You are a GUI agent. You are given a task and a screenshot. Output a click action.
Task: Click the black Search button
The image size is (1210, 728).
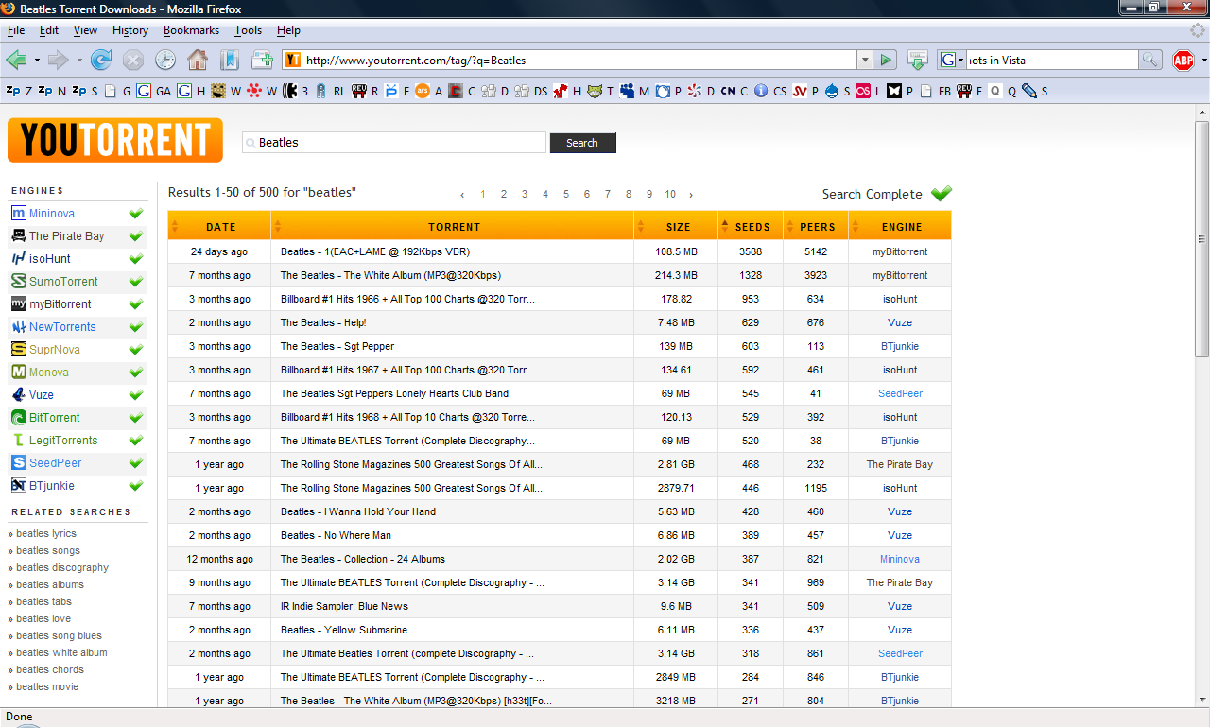point(582,143)
